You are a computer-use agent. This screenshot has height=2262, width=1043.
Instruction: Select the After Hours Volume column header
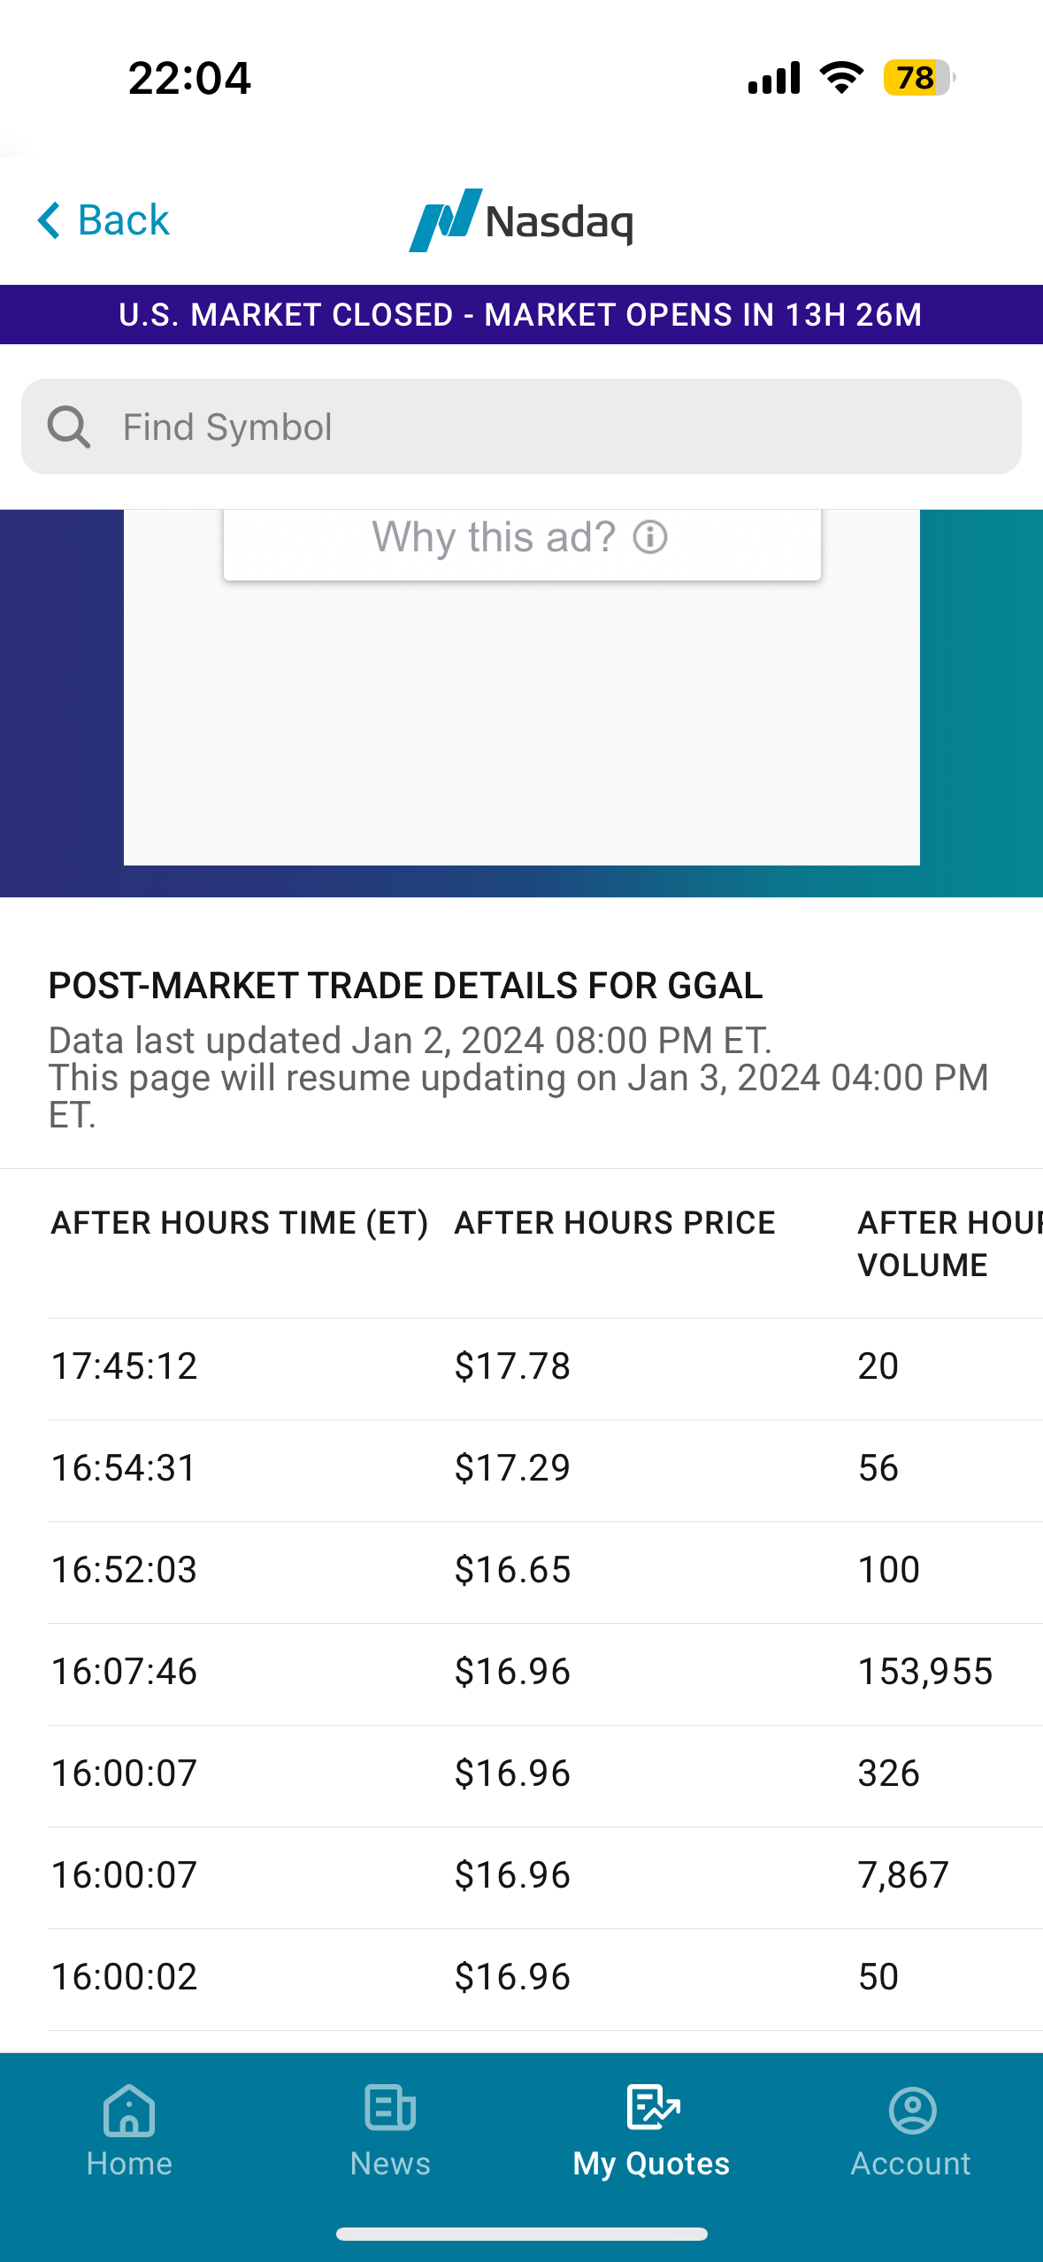pyautogui.click(x=950, y=1243)
